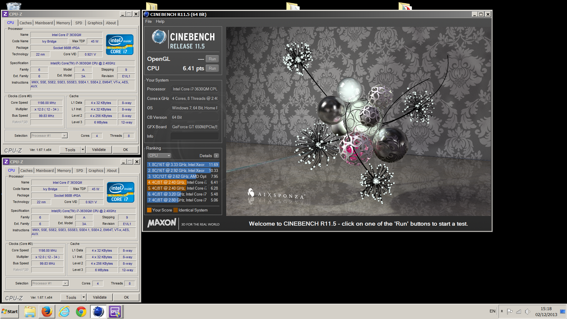Expand ranking Details arrow
Image resolution: width=567 pixels, height=319 pixels.
coord(216,156)
